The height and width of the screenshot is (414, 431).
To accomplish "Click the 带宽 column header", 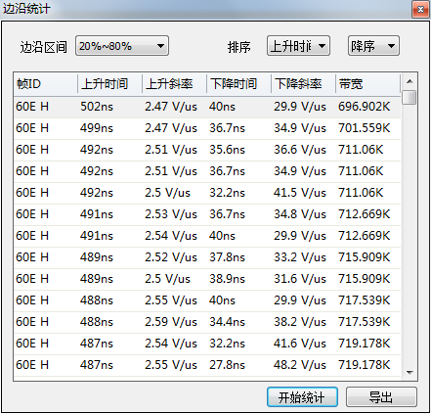I will pyautogui.click(x=367, y=84).
